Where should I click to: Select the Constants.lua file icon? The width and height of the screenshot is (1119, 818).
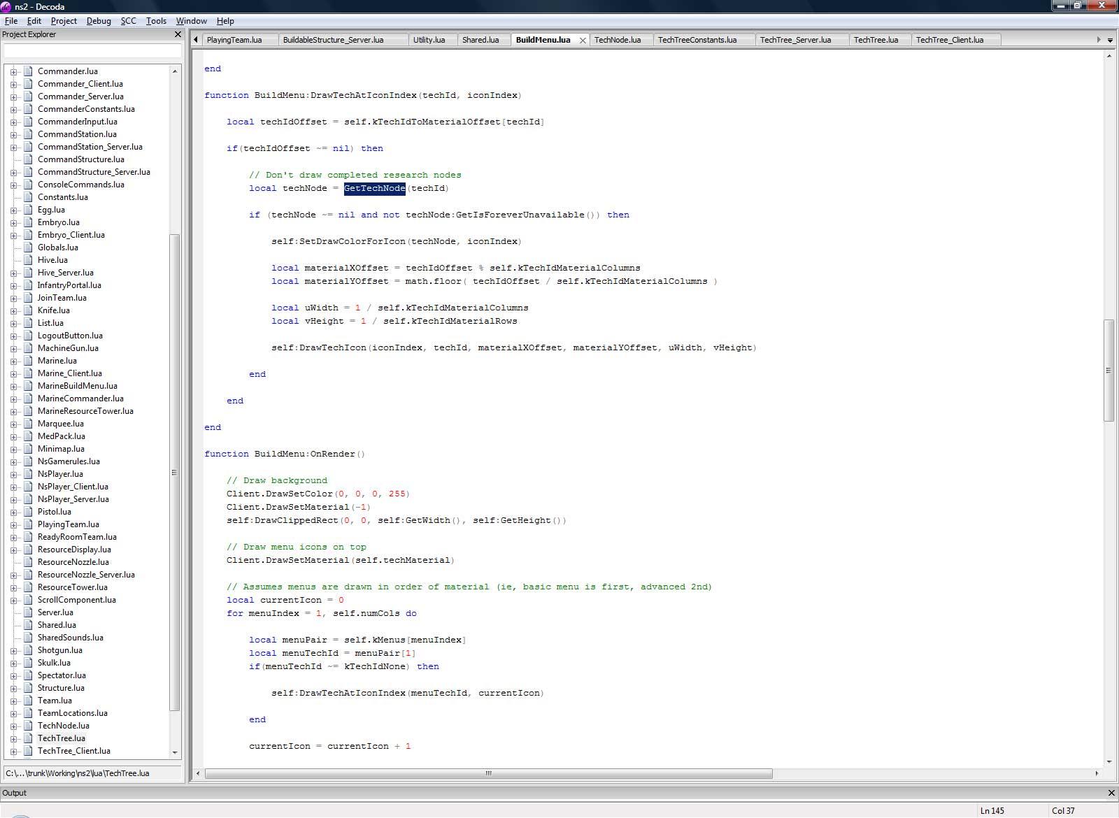(x=28, y=197)
